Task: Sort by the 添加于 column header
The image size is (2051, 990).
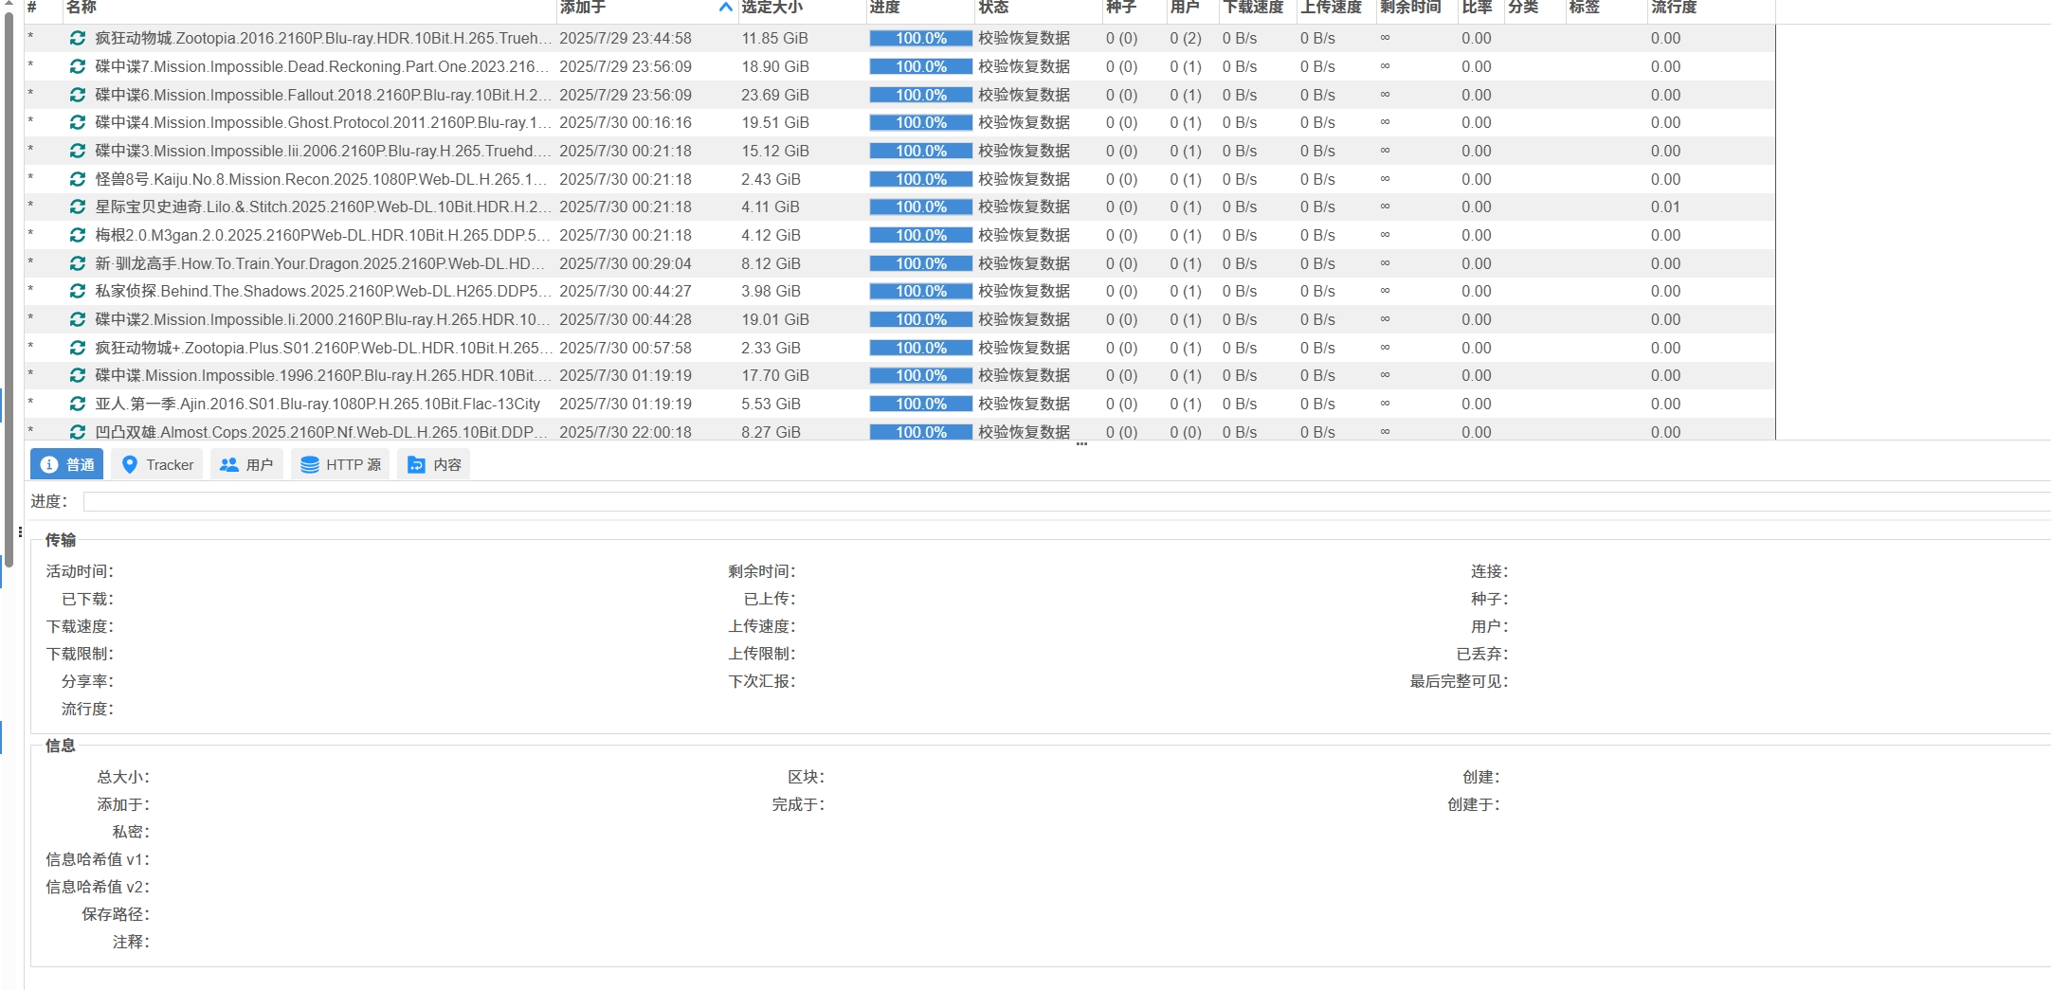Action: (645, 8)
